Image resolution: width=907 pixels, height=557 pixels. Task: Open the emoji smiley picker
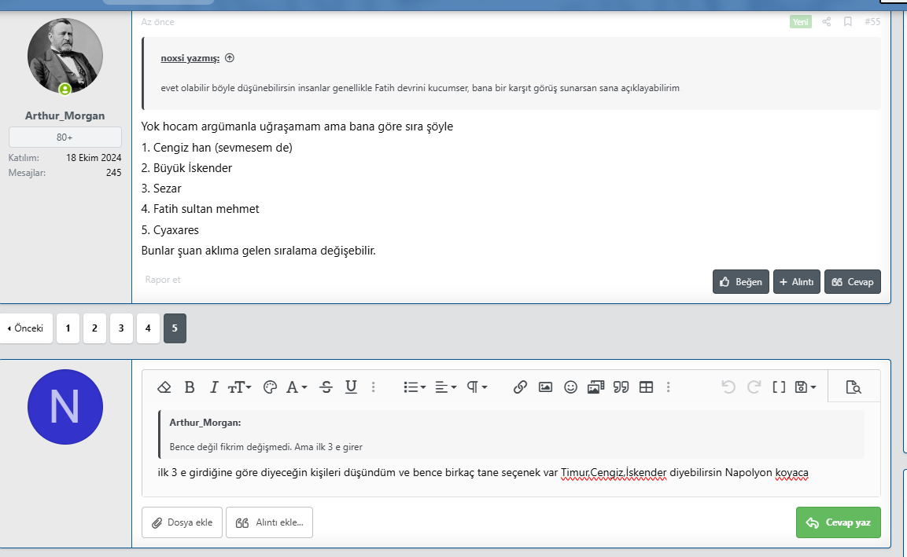[x=570, y=387]
